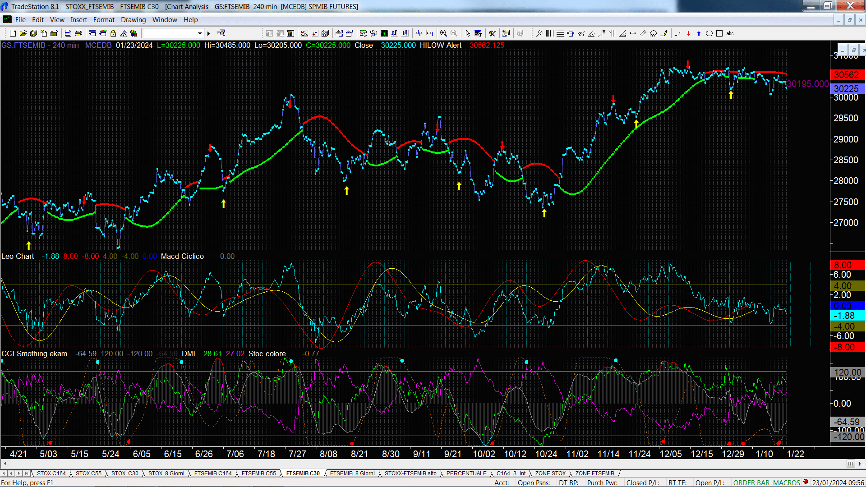Select the horizontal double-arrow tool
This screenshot has width=866, height=487.
(x=633, y=33)
